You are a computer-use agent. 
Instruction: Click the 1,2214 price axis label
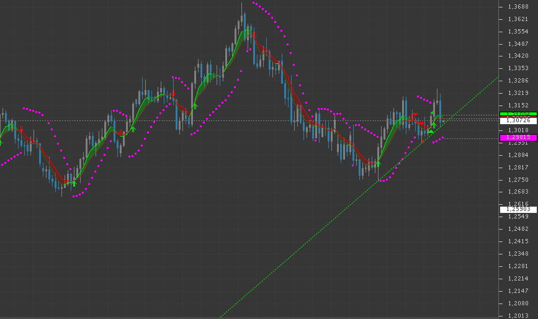pos(518,279)
